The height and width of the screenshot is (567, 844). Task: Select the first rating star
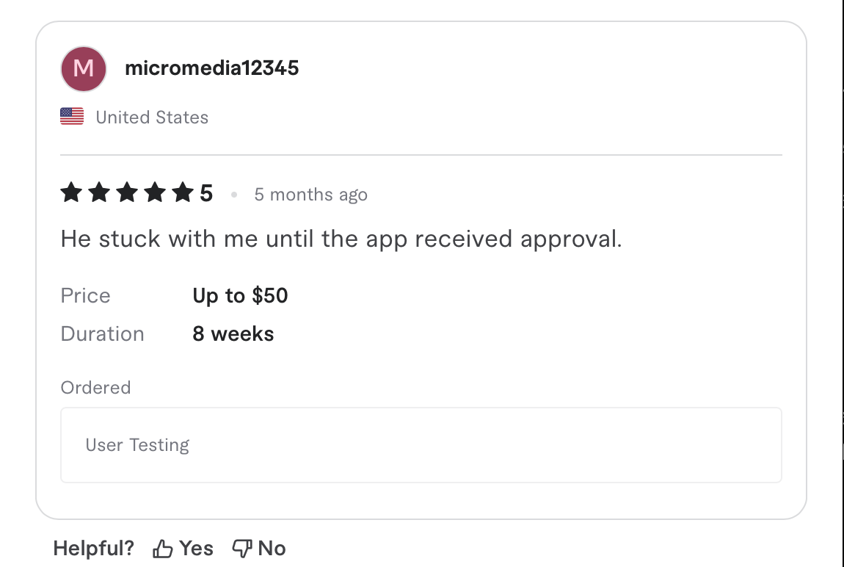(71, 192)
